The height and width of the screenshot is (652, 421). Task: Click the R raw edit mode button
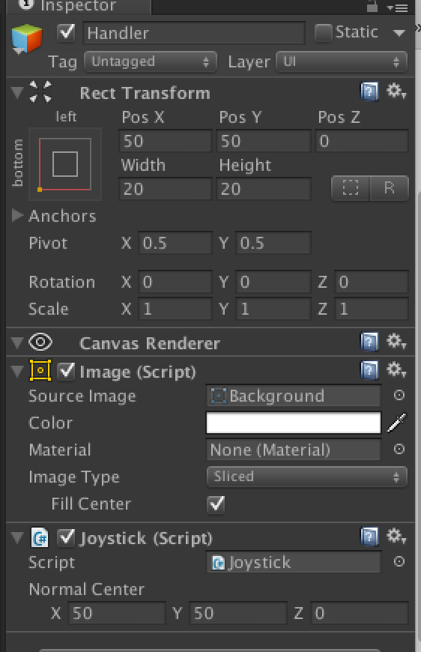pos(389,188)
